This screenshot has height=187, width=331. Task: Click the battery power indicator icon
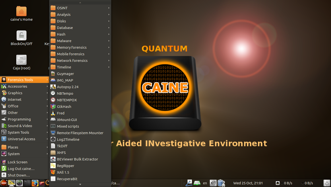point(221,183)
